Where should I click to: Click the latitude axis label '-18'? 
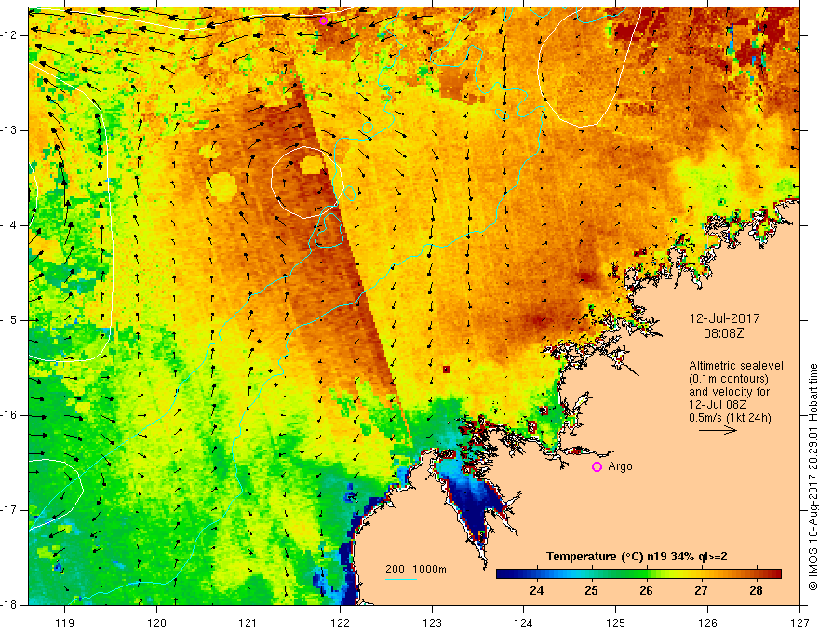tap(10, 605)
